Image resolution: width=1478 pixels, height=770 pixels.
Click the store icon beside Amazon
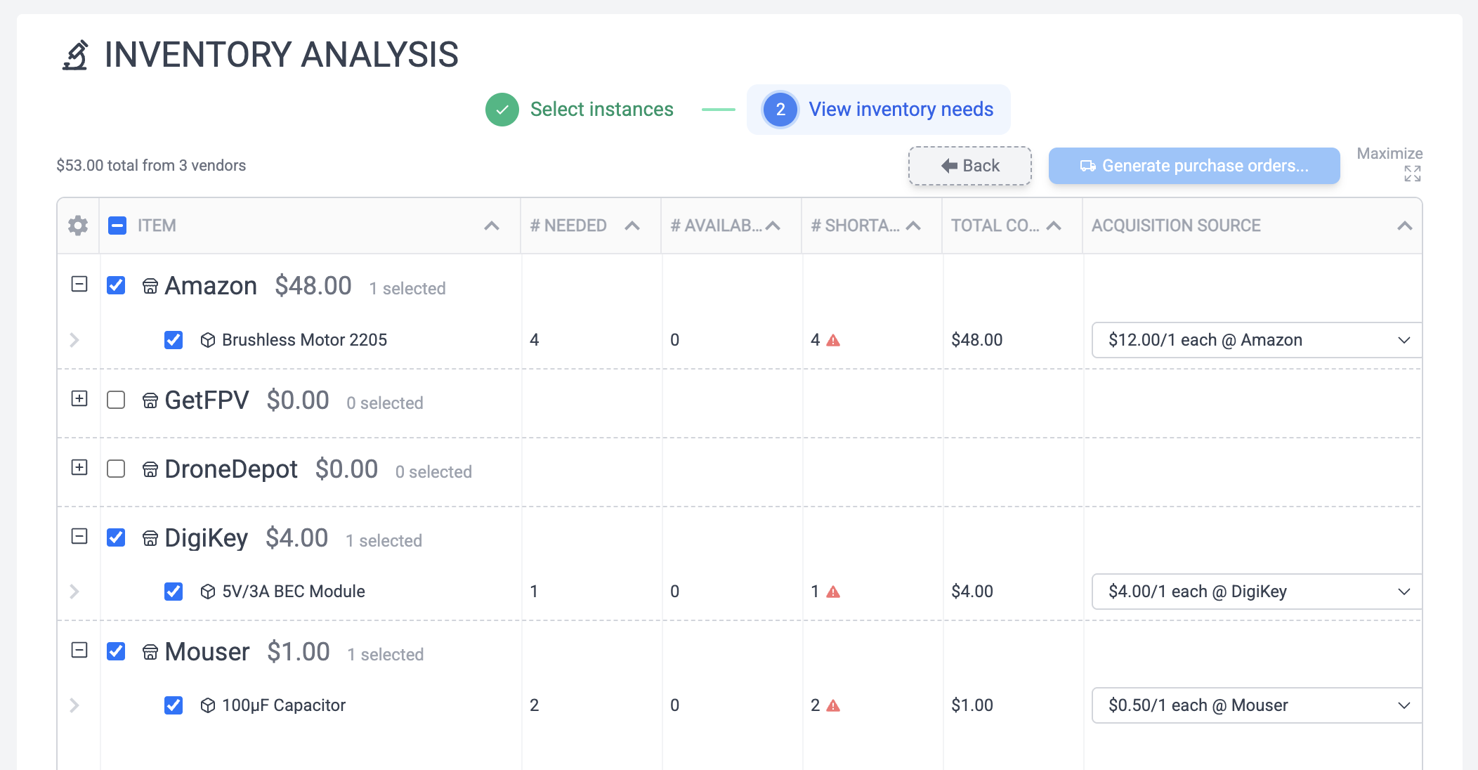150,286
